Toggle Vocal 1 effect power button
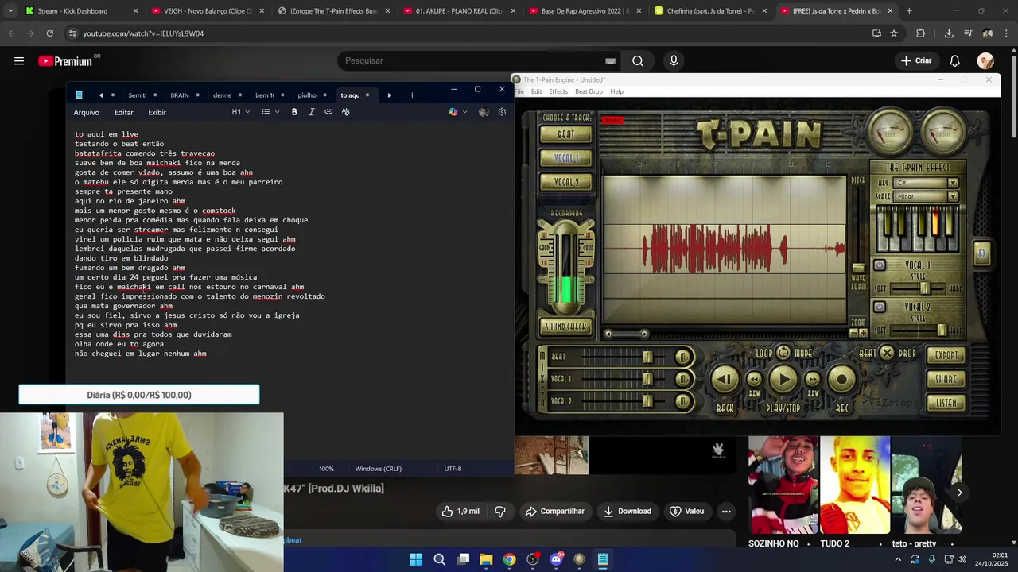1018x572 pixels. tap(880, 265)
